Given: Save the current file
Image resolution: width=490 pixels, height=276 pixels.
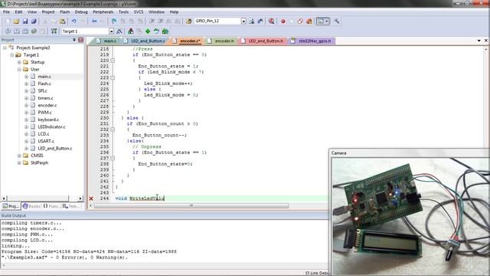Looking at the screenshot, I should (x=25, y=21).
